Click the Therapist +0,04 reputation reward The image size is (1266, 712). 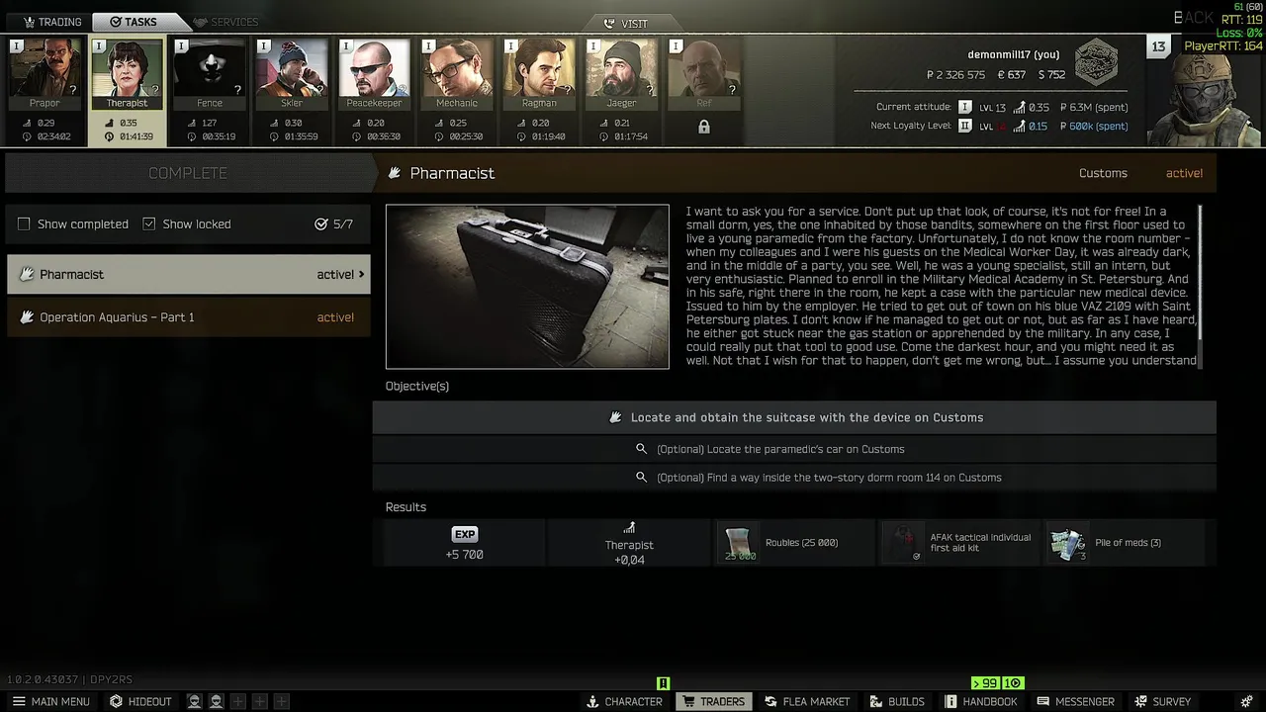pos(629,543)
